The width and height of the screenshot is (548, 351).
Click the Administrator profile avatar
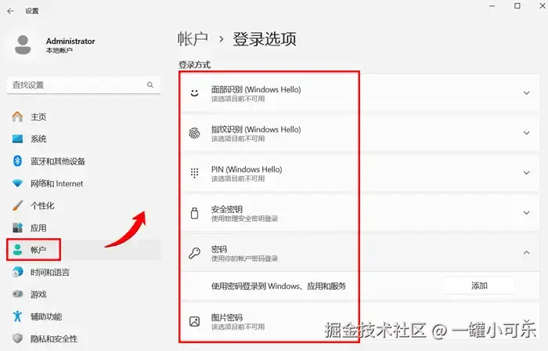23,45
